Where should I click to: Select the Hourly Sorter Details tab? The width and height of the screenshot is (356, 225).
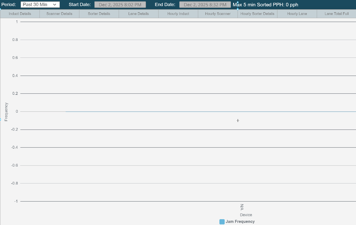coord(257,14)
